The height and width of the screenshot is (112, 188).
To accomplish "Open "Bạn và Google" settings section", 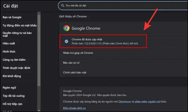I will pos(12,17).
